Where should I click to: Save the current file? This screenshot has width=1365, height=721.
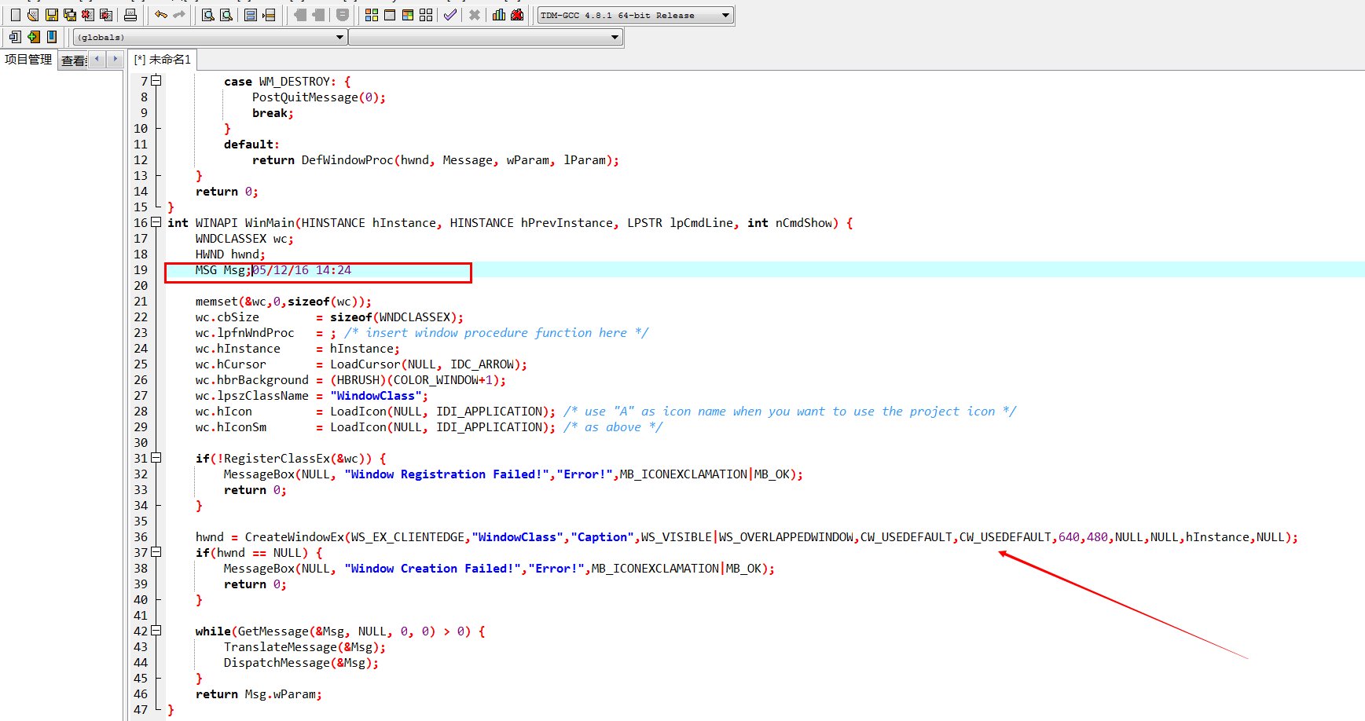pos(52,15)
